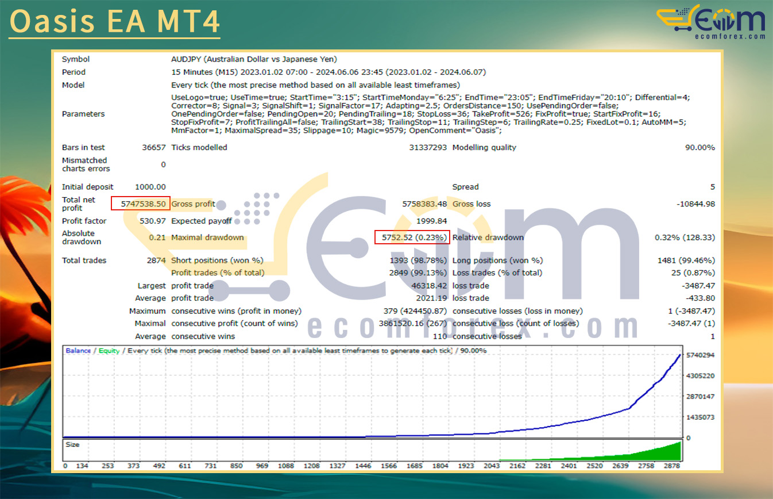Click the Size label in the lower chart
The width and height of the screenshot is (773, 499).
(x=72, y=444)
